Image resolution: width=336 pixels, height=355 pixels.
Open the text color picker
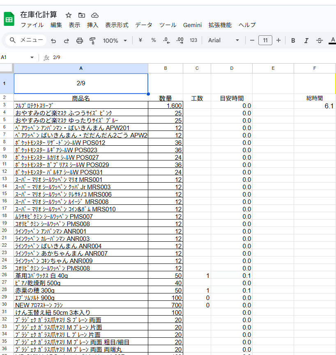coord(332,40)
